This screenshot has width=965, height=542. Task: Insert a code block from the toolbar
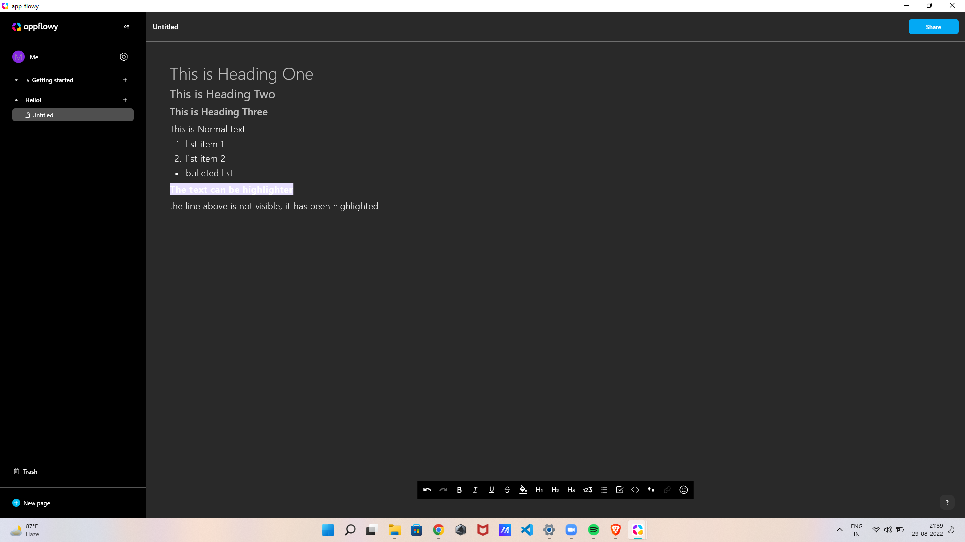pyautogui.click(x=635, y=490)
